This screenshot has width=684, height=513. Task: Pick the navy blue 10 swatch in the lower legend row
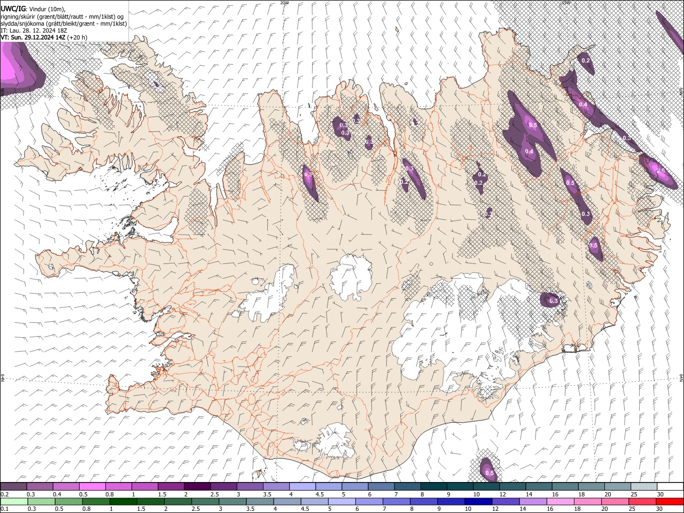tap(478, 501)
